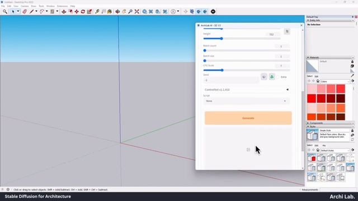Viewport: 358px width, 201px height.
Task: Open the user account icon
Action: coord(173,11)
